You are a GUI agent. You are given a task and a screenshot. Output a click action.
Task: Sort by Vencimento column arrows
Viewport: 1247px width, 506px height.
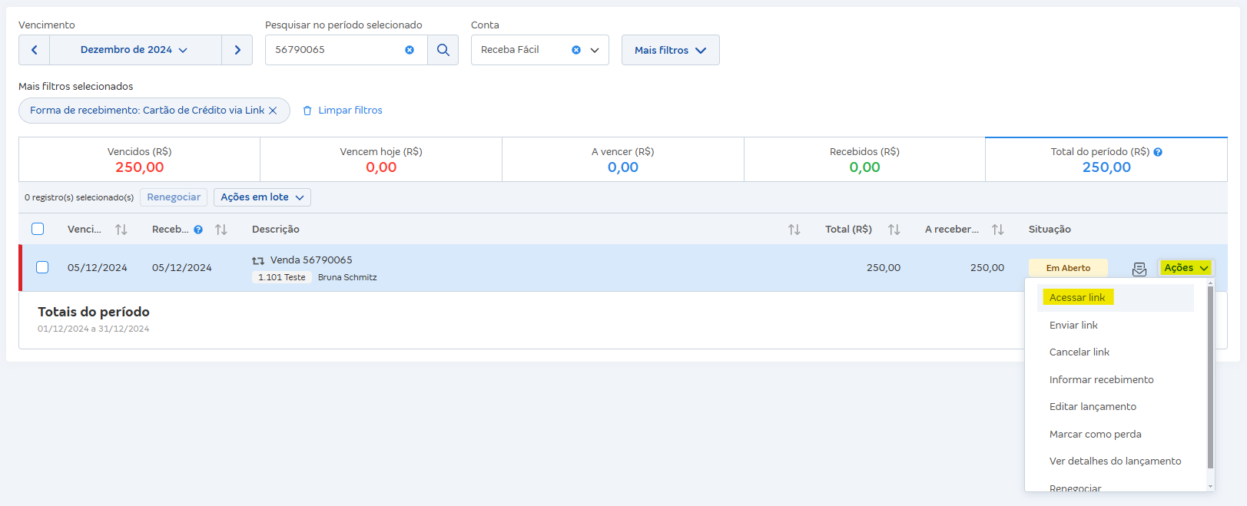[121, 230]
